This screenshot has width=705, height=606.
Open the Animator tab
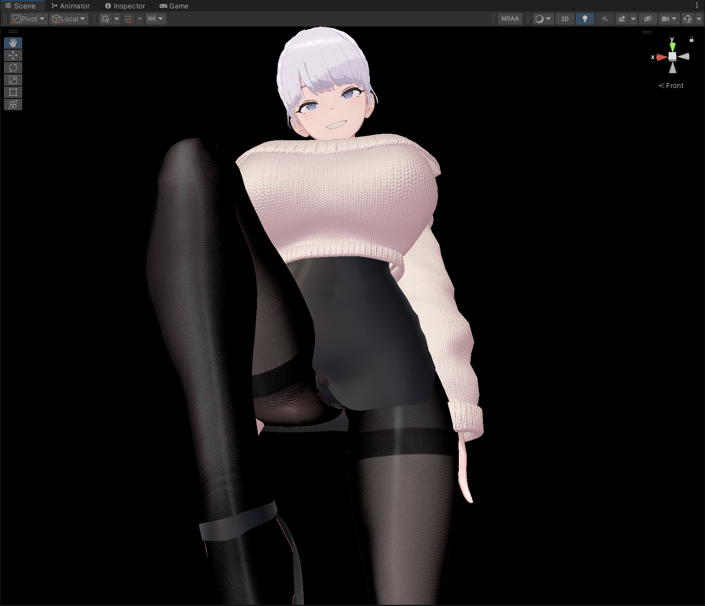click(71, 6)
